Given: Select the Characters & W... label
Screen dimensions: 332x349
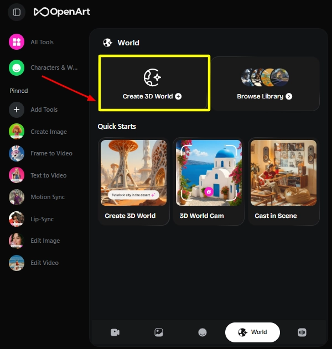Looking at the screenshot, I should tap(54, 67).
